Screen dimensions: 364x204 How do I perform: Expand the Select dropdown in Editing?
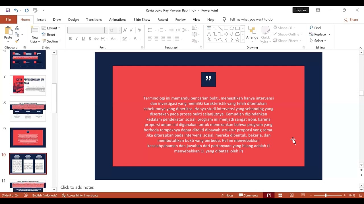click(318, 41)
